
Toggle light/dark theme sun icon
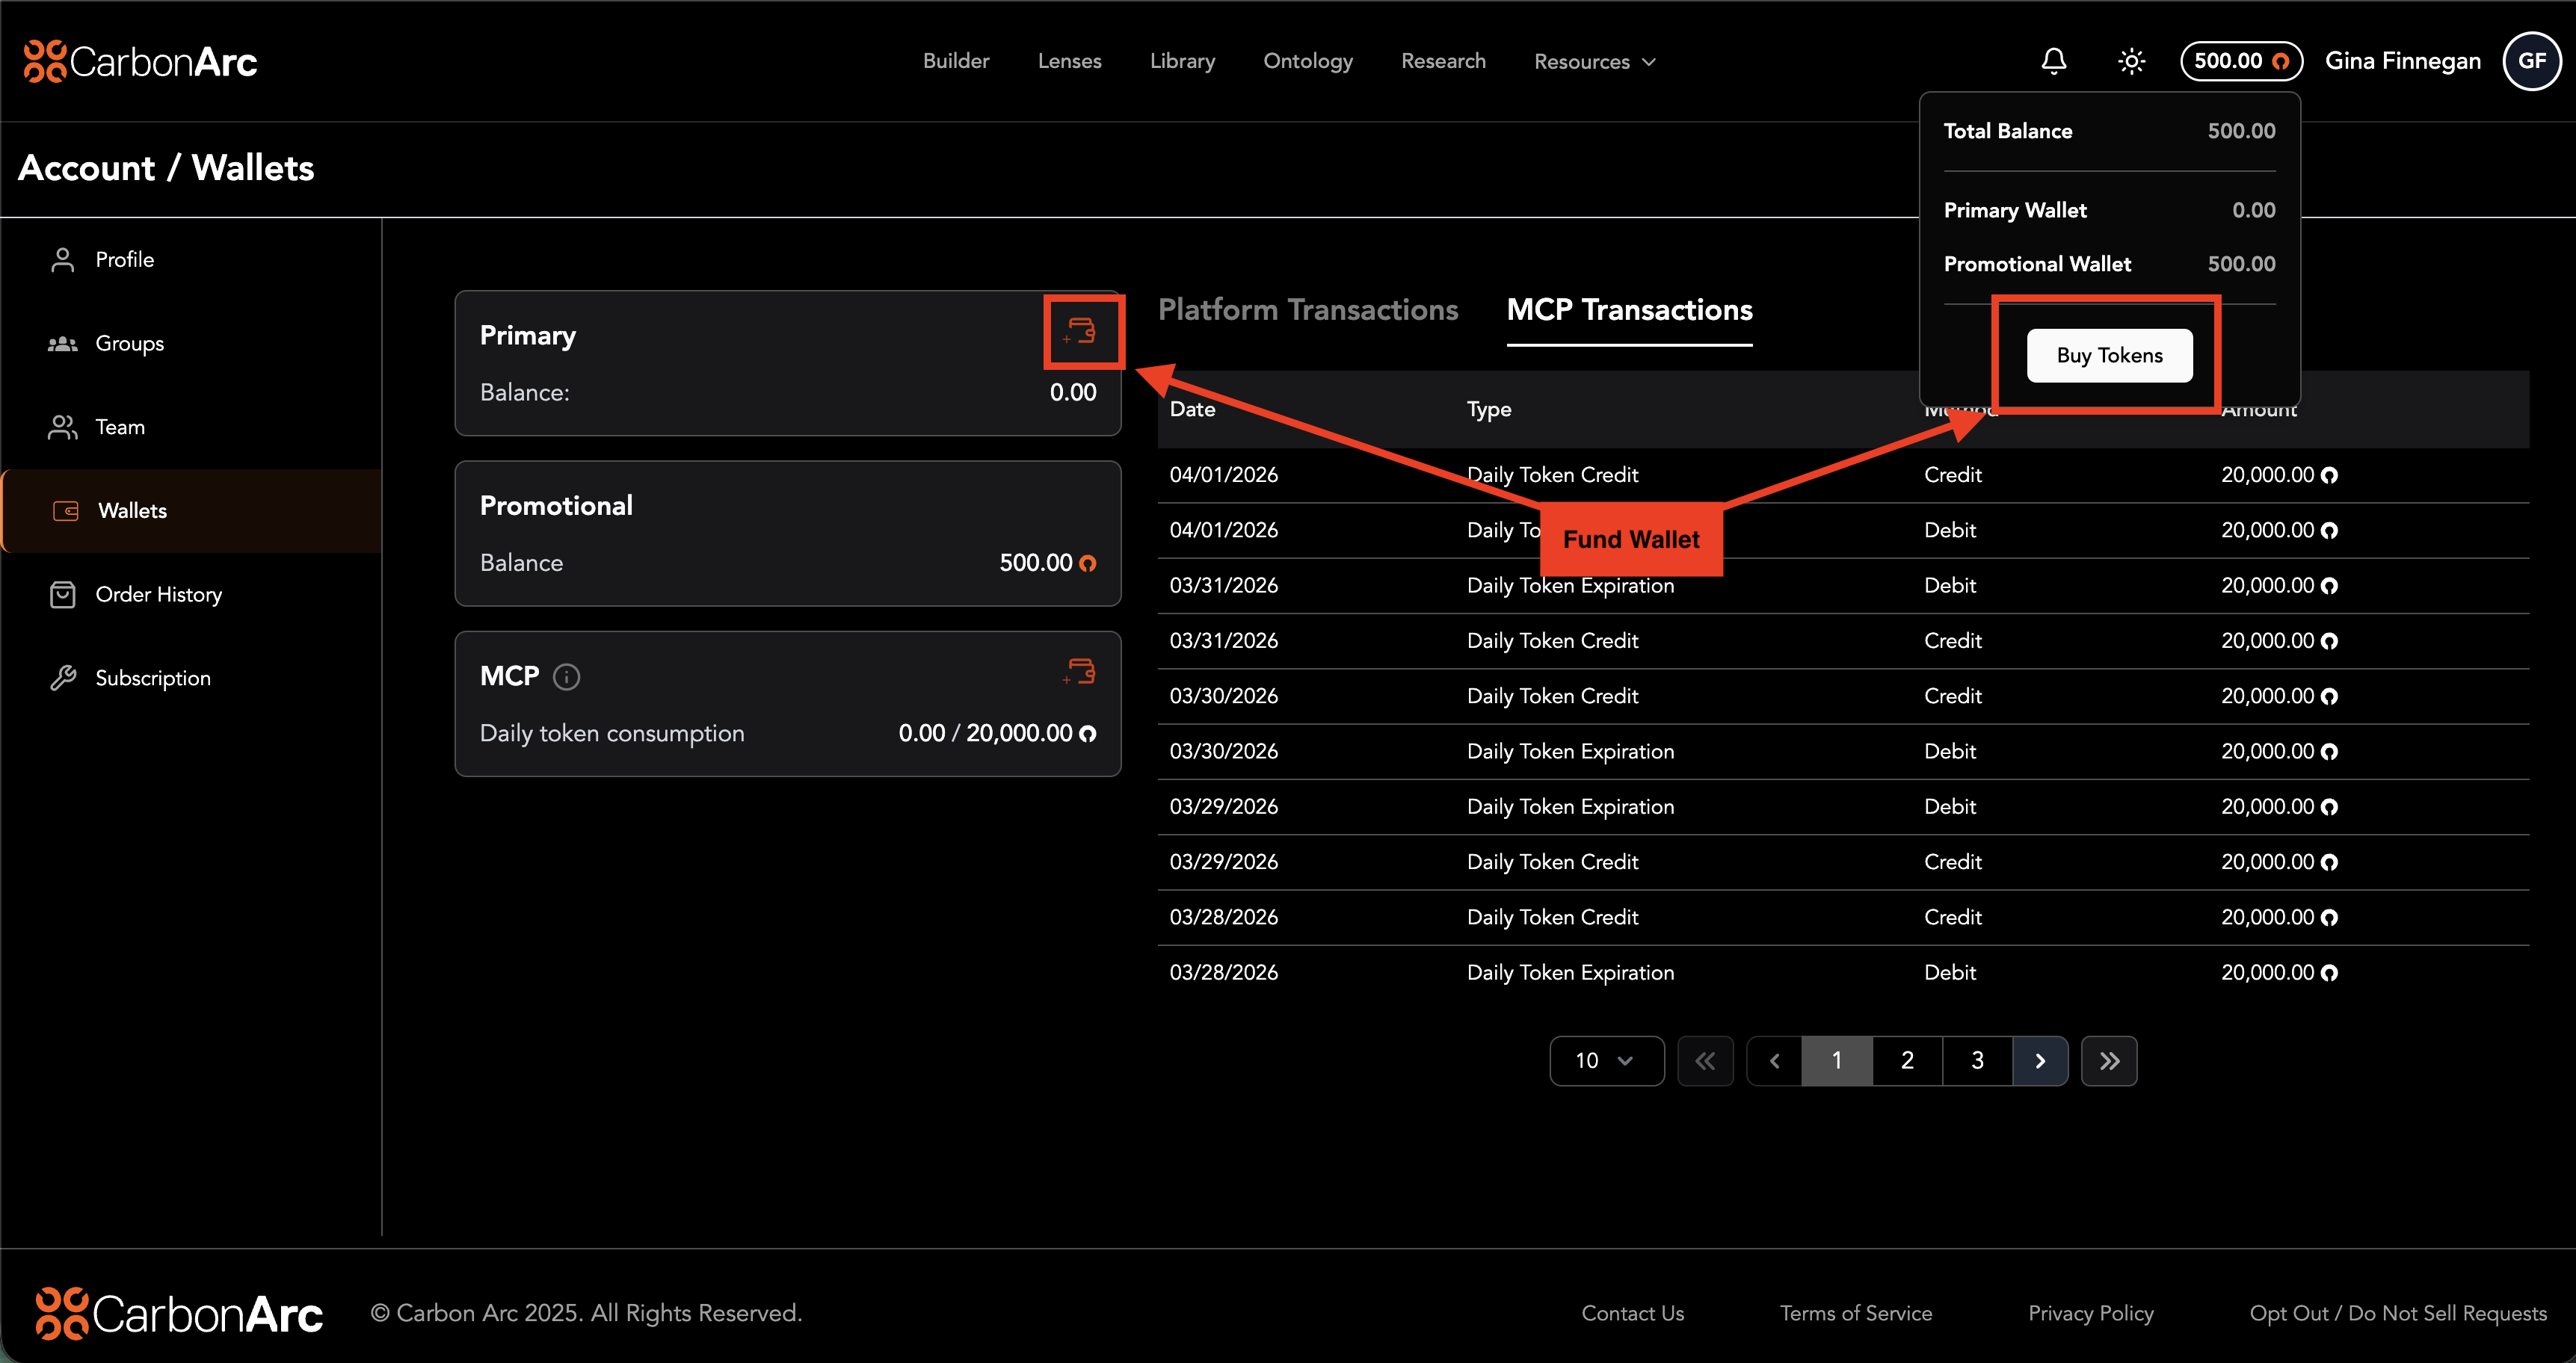[x=2131, y=61]
